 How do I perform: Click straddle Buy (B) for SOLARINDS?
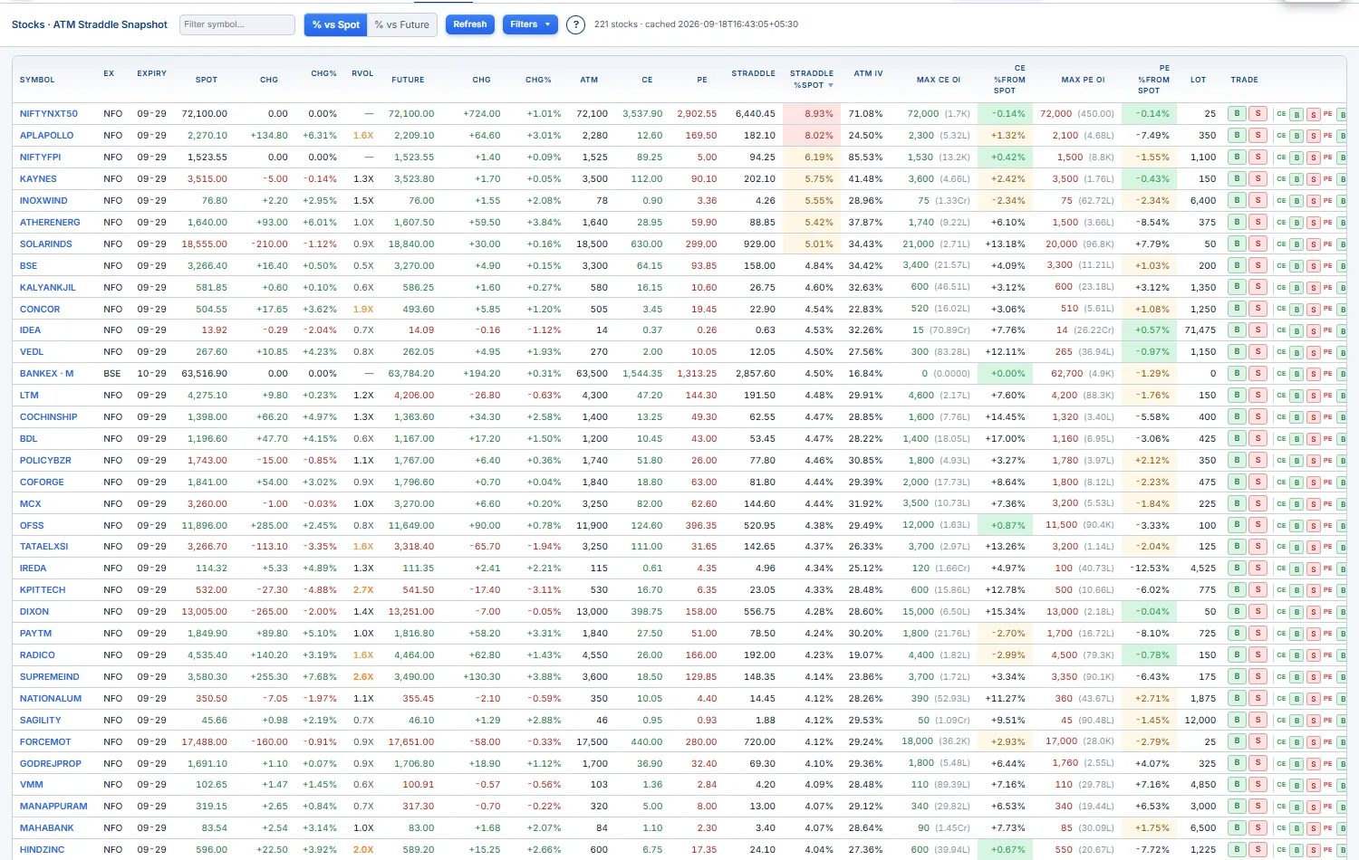(1237, 244)
